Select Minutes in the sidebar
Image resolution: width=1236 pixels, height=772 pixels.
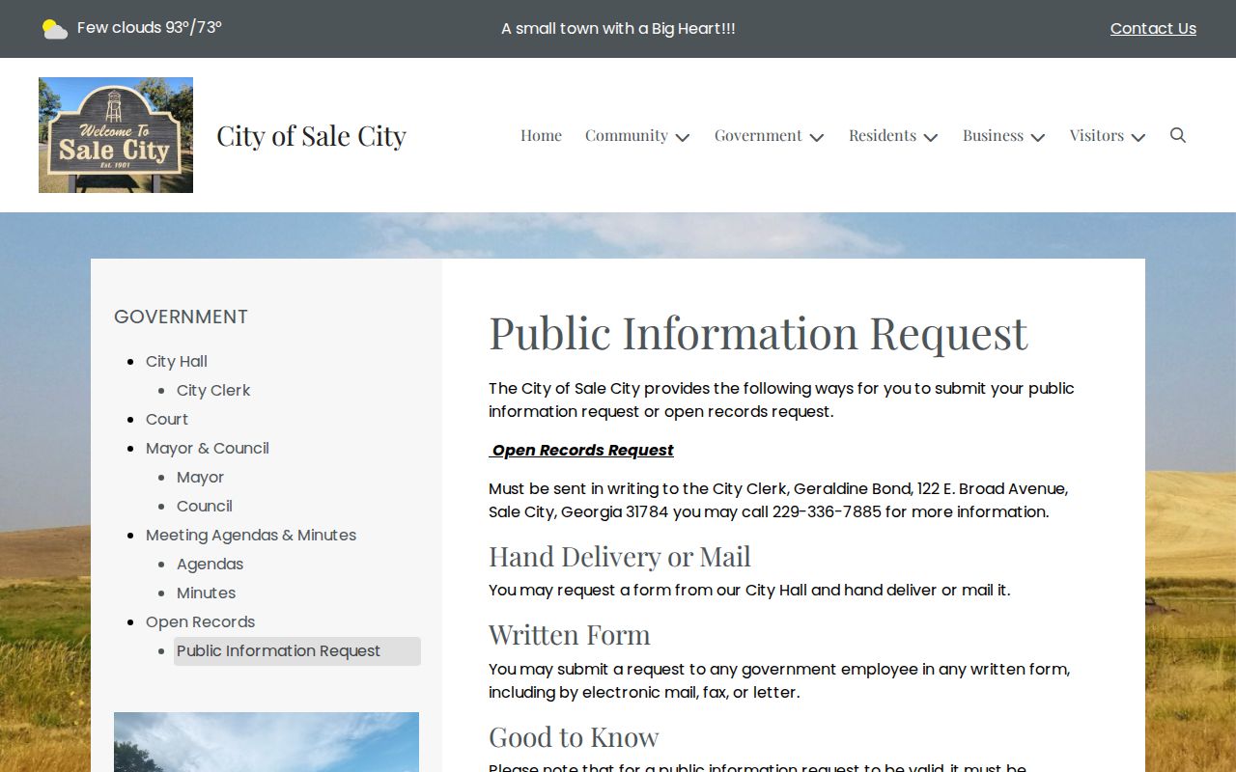(x=206, y=593)
